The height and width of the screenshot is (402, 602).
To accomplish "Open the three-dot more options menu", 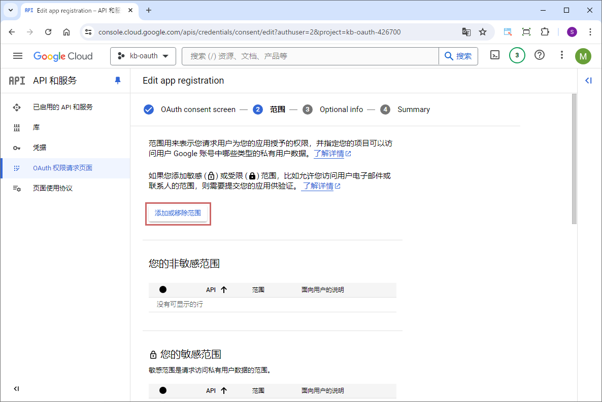I will tap(561, 55).
